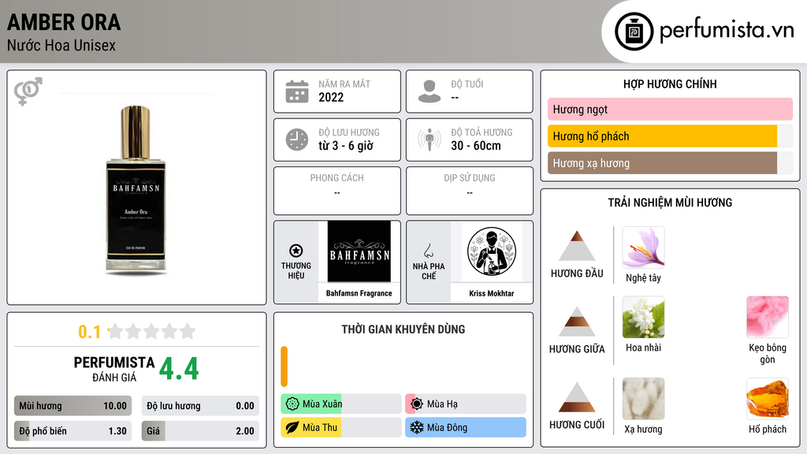Screen dimensions: 807x454
Task: Select the Hoa nhài jasmine note image
Action: [643, 318]
